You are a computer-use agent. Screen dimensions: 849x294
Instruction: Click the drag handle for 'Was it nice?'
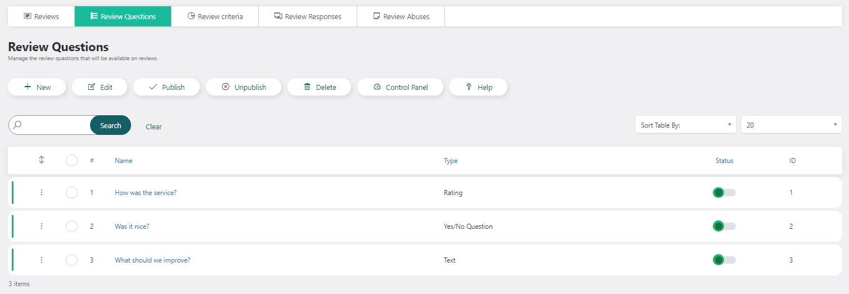click(x=42, y=227)
